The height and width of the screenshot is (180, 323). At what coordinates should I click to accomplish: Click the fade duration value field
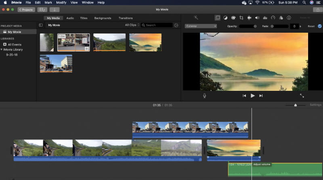click(x=294, y=26)
